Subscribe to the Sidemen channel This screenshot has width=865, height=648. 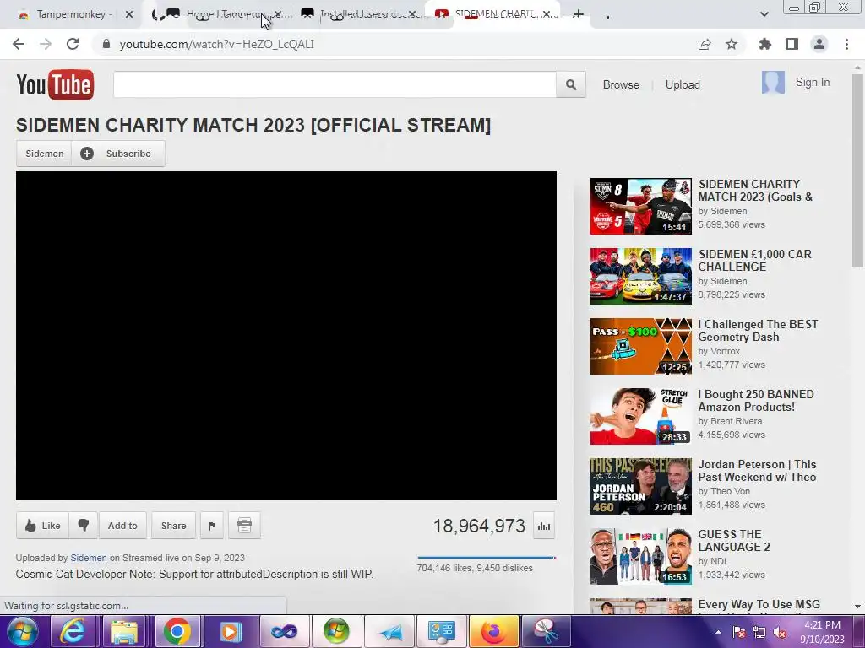[x=118, y=154]
